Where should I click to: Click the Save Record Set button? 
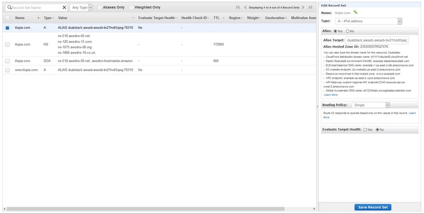(x=372, y=207)
